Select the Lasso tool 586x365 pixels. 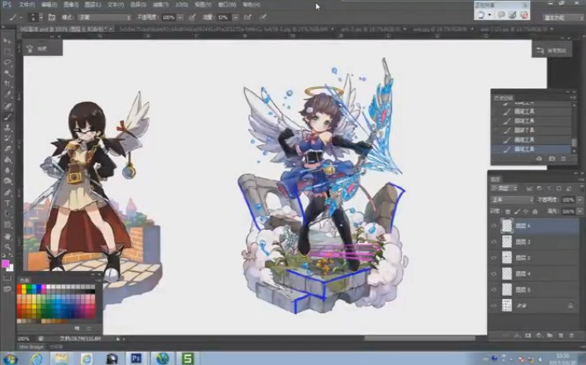(7, 63)
